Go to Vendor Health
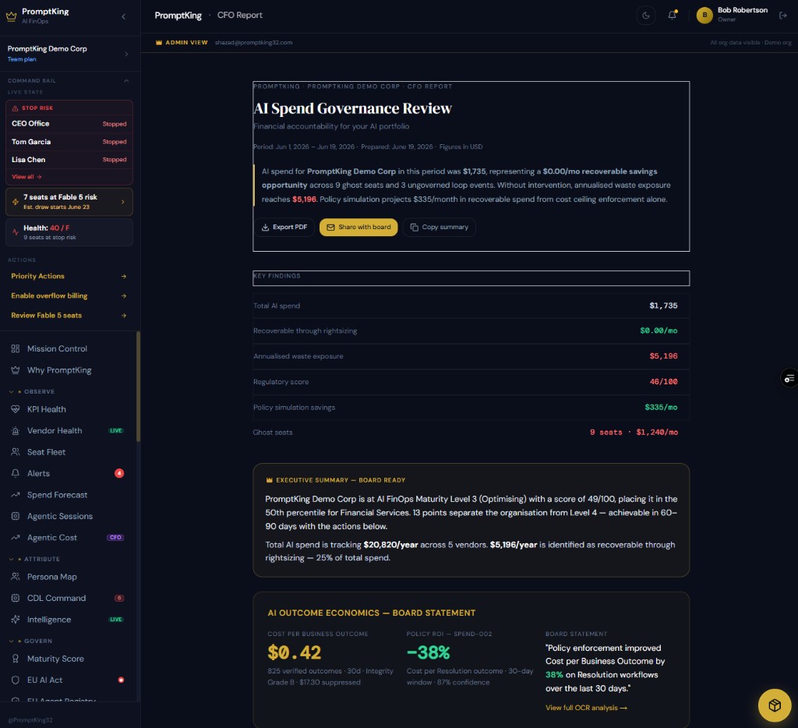The height and width of the screenshot is (728, 798). [x=69, y=431]
